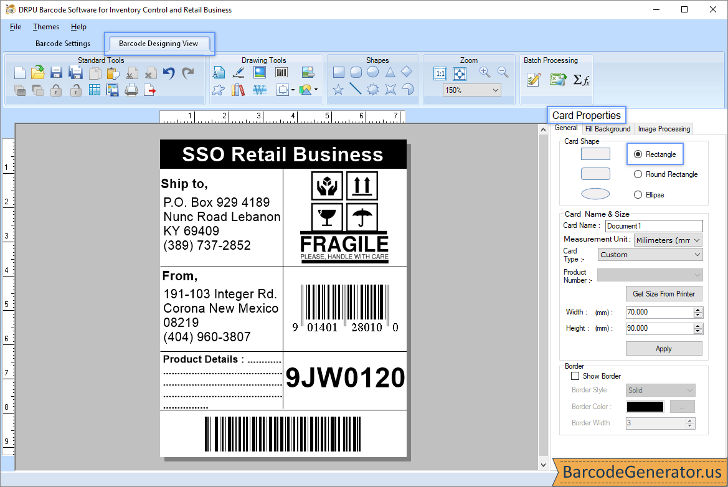
Task: Open the zoom percentage dropdown showing 150%
Action: point(471,90)
